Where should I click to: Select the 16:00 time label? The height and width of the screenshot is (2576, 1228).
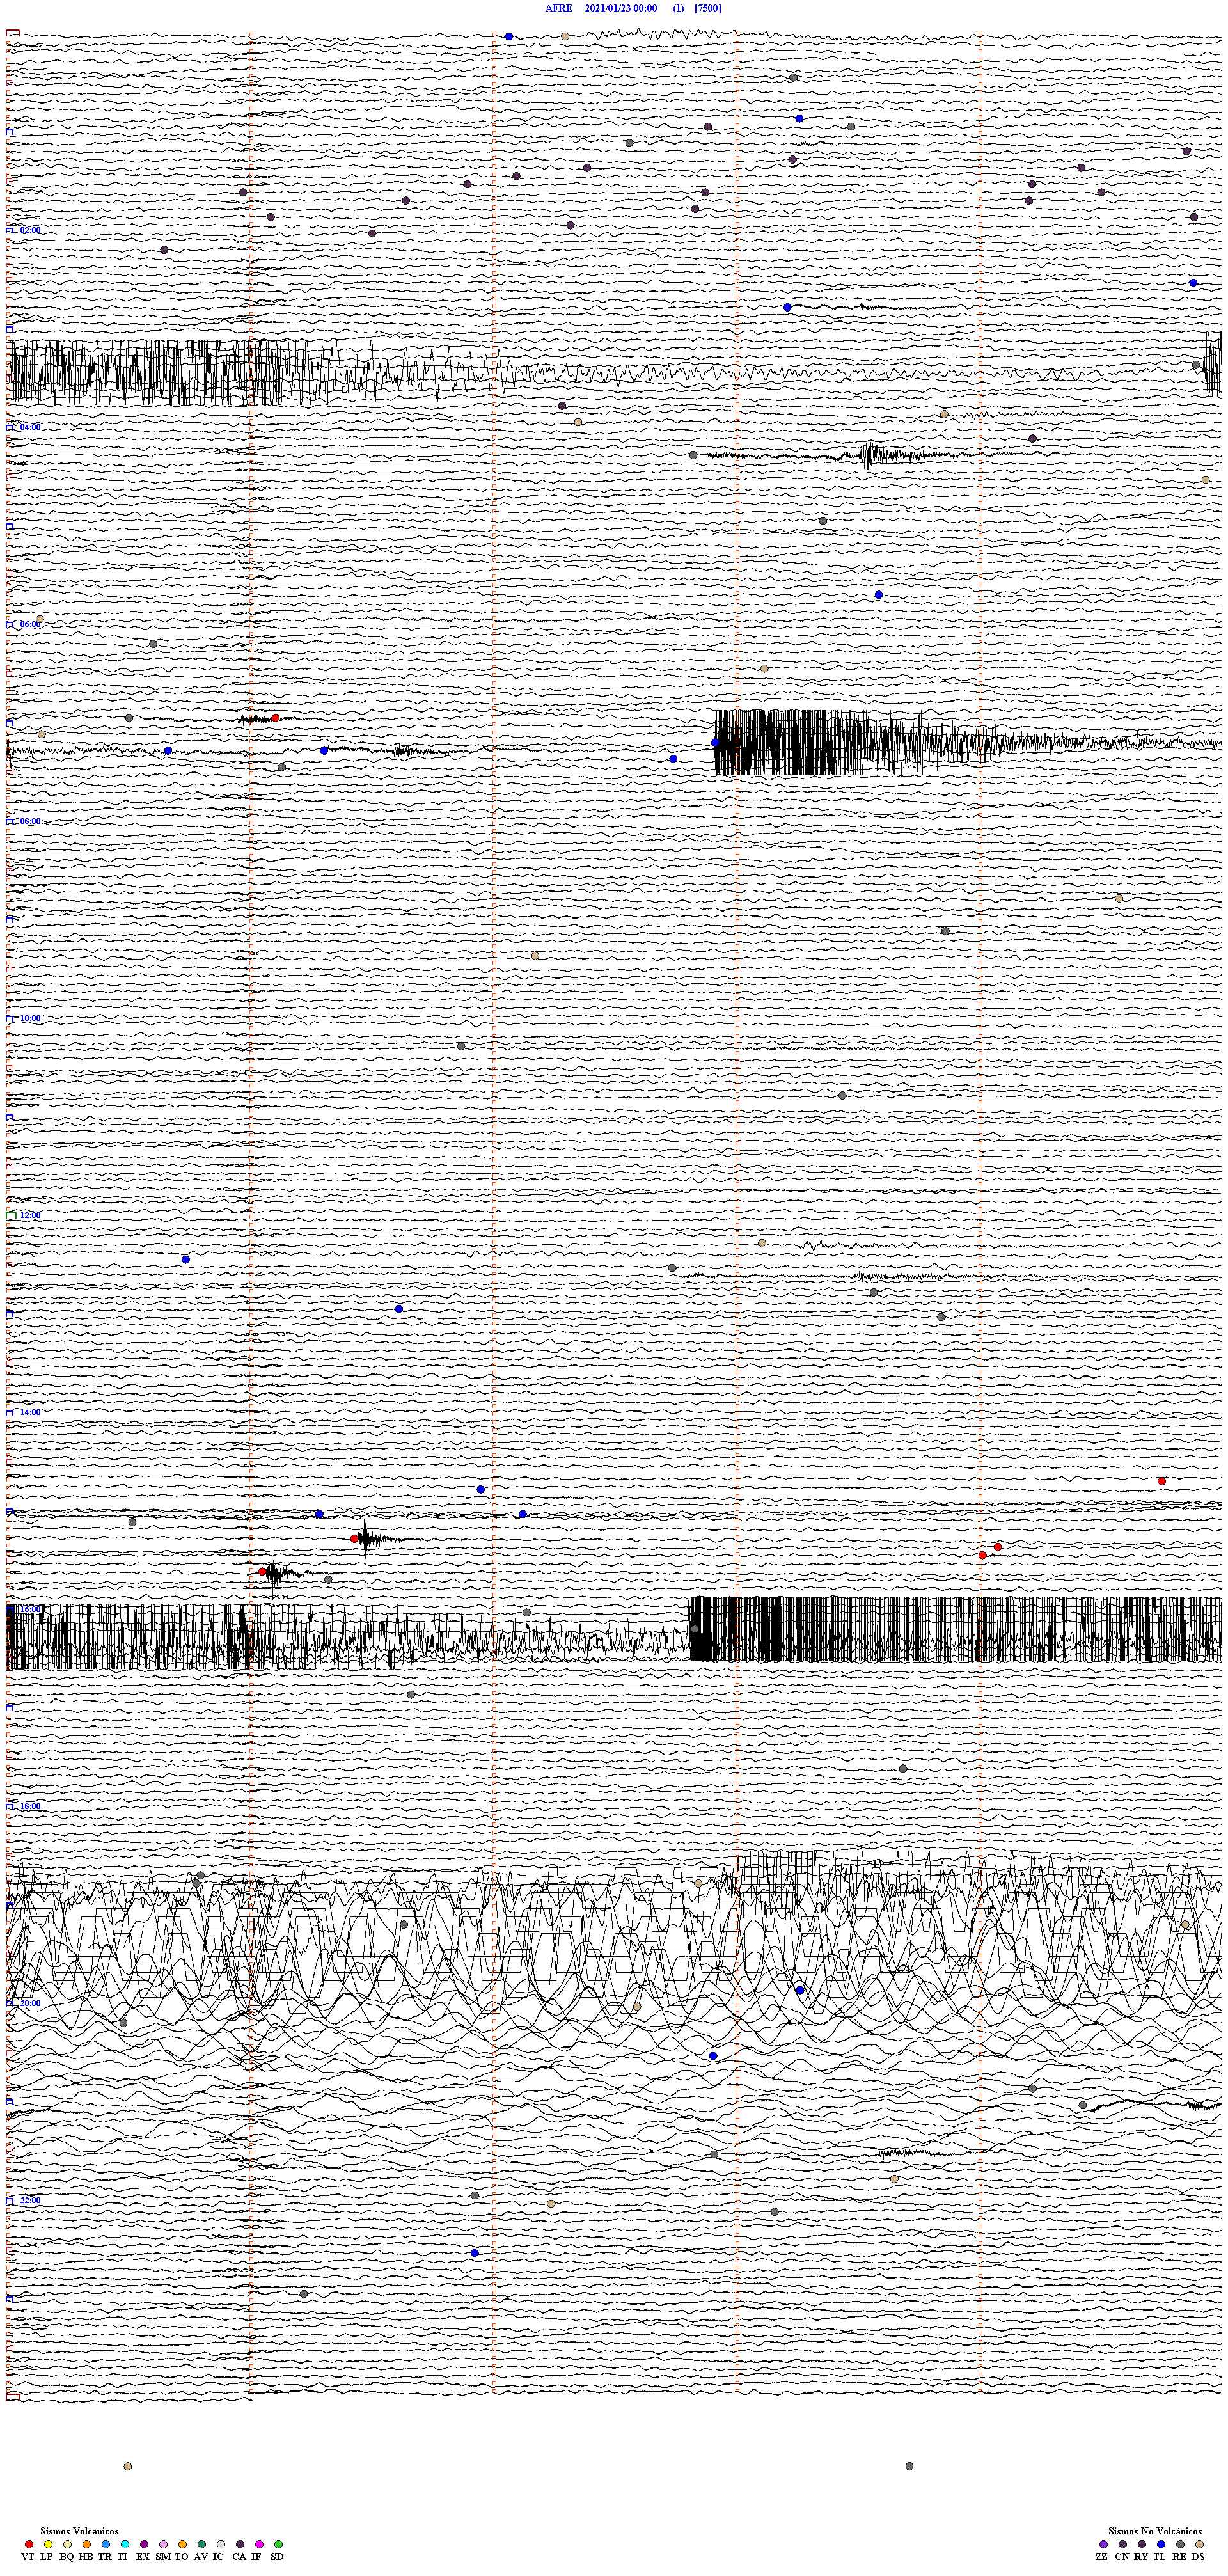30,1609
